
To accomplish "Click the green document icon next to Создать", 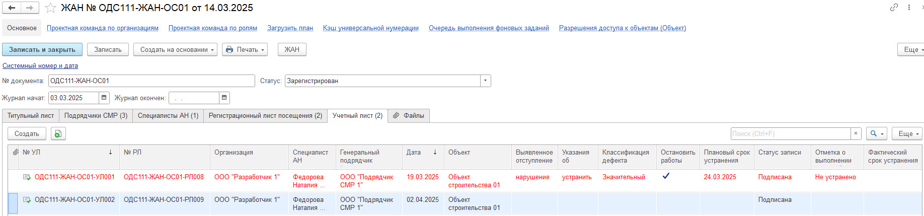I will pos(58,134).
